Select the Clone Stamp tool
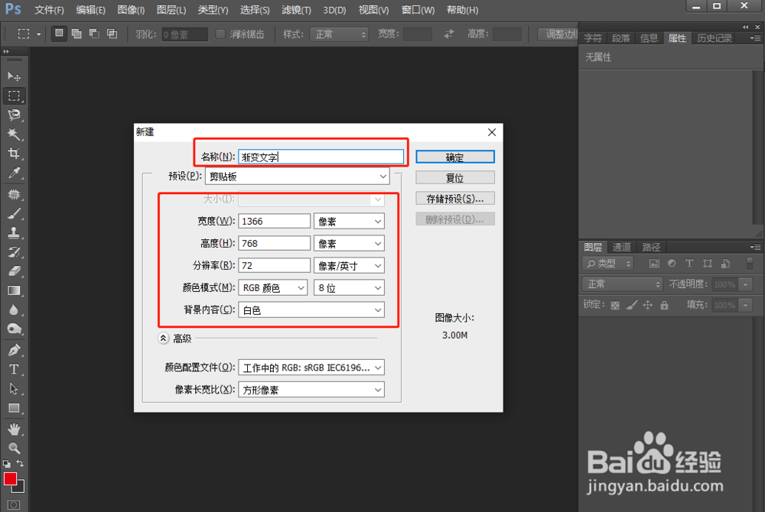 click(14, 232)
